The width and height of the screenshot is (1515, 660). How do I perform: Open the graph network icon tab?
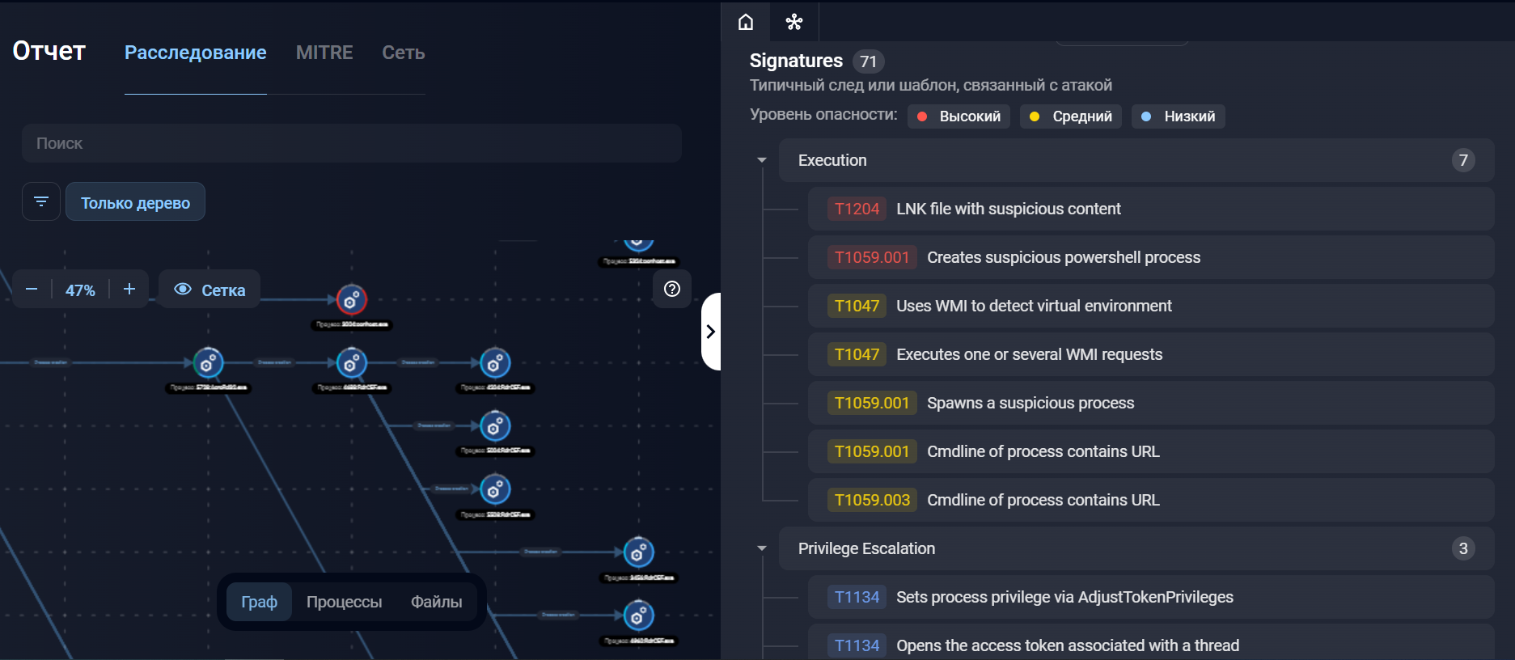pos(793,22)
